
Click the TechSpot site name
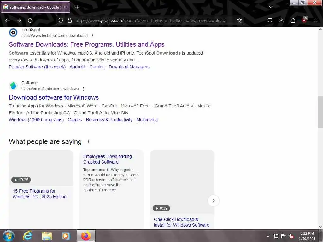pos(31,30)
